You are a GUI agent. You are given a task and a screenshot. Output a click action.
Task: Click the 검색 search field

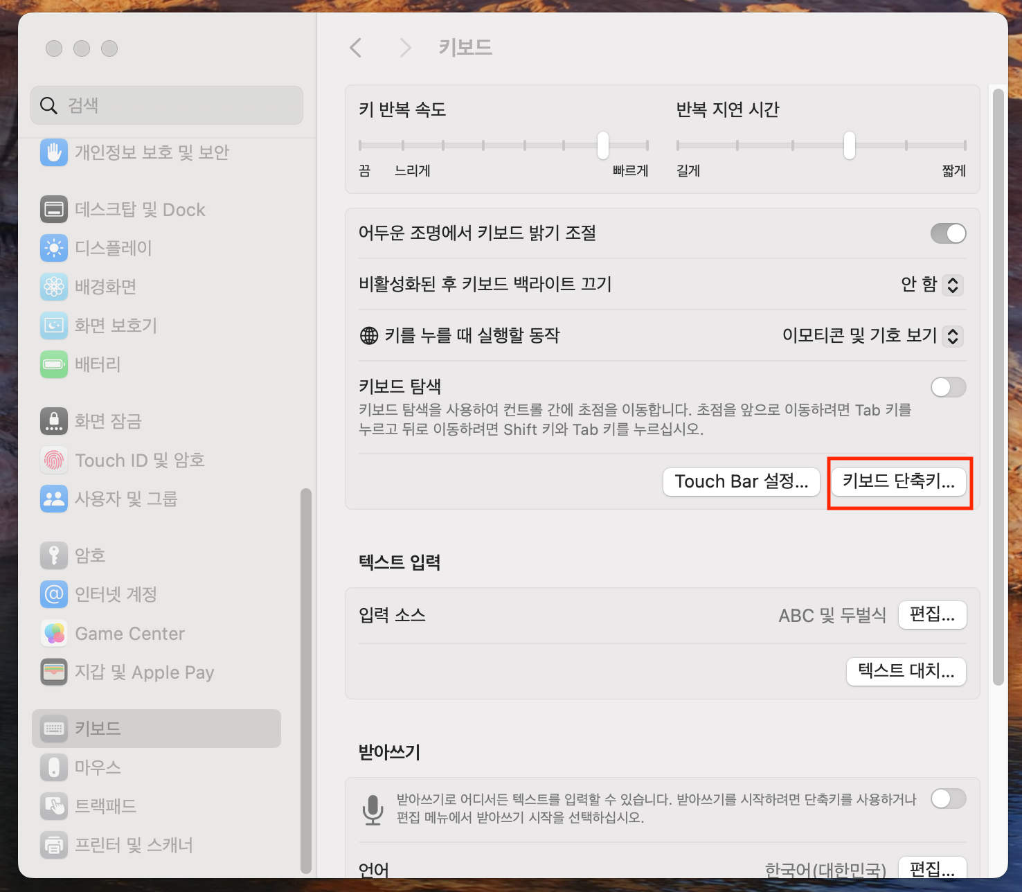(167, 105)
